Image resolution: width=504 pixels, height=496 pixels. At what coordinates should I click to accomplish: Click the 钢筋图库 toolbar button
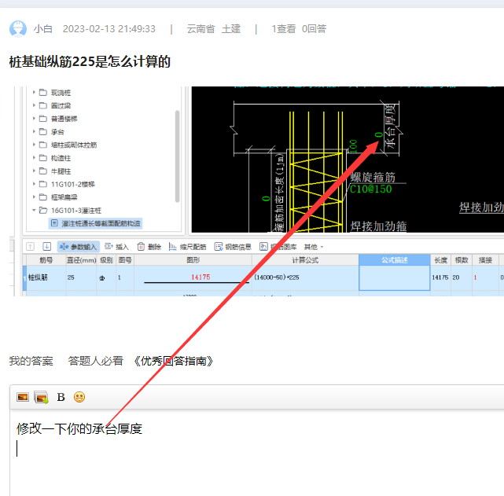tap(278, 246)
